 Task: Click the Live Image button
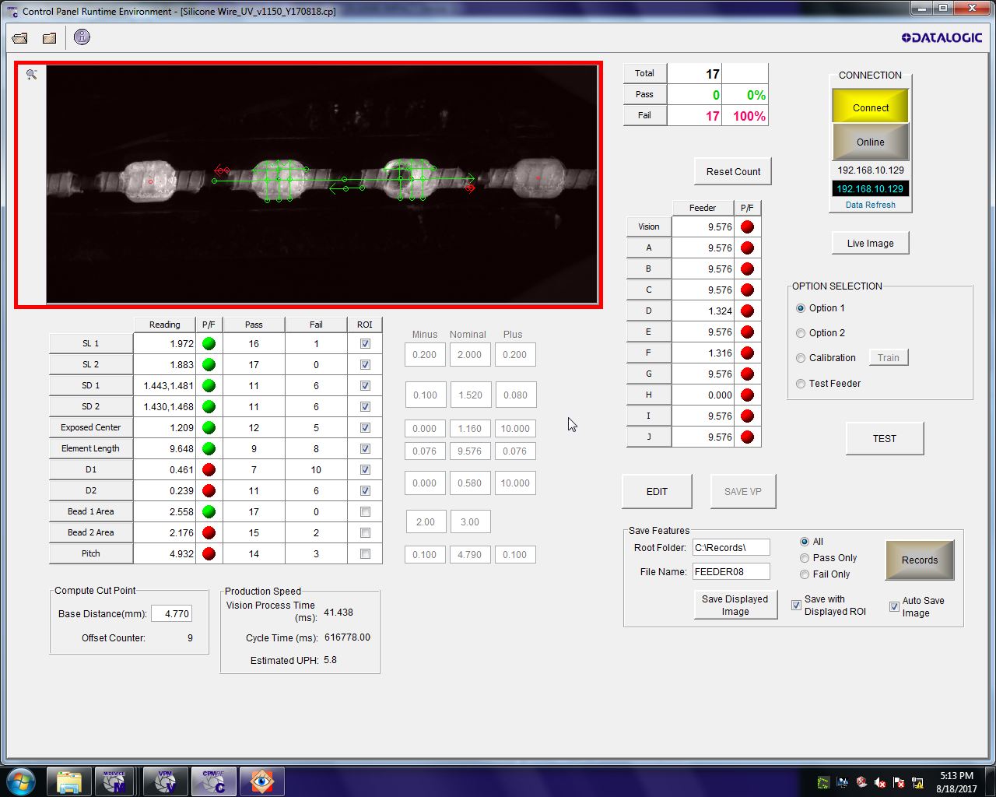[x=870, y=244]
